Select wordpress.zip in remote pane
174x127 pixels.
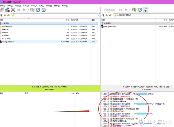point(49,42)
